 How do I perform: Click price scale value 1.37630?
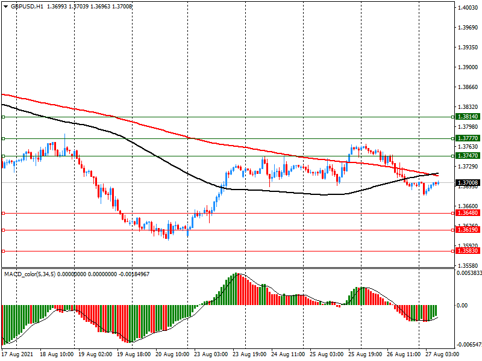pos(468,147)
